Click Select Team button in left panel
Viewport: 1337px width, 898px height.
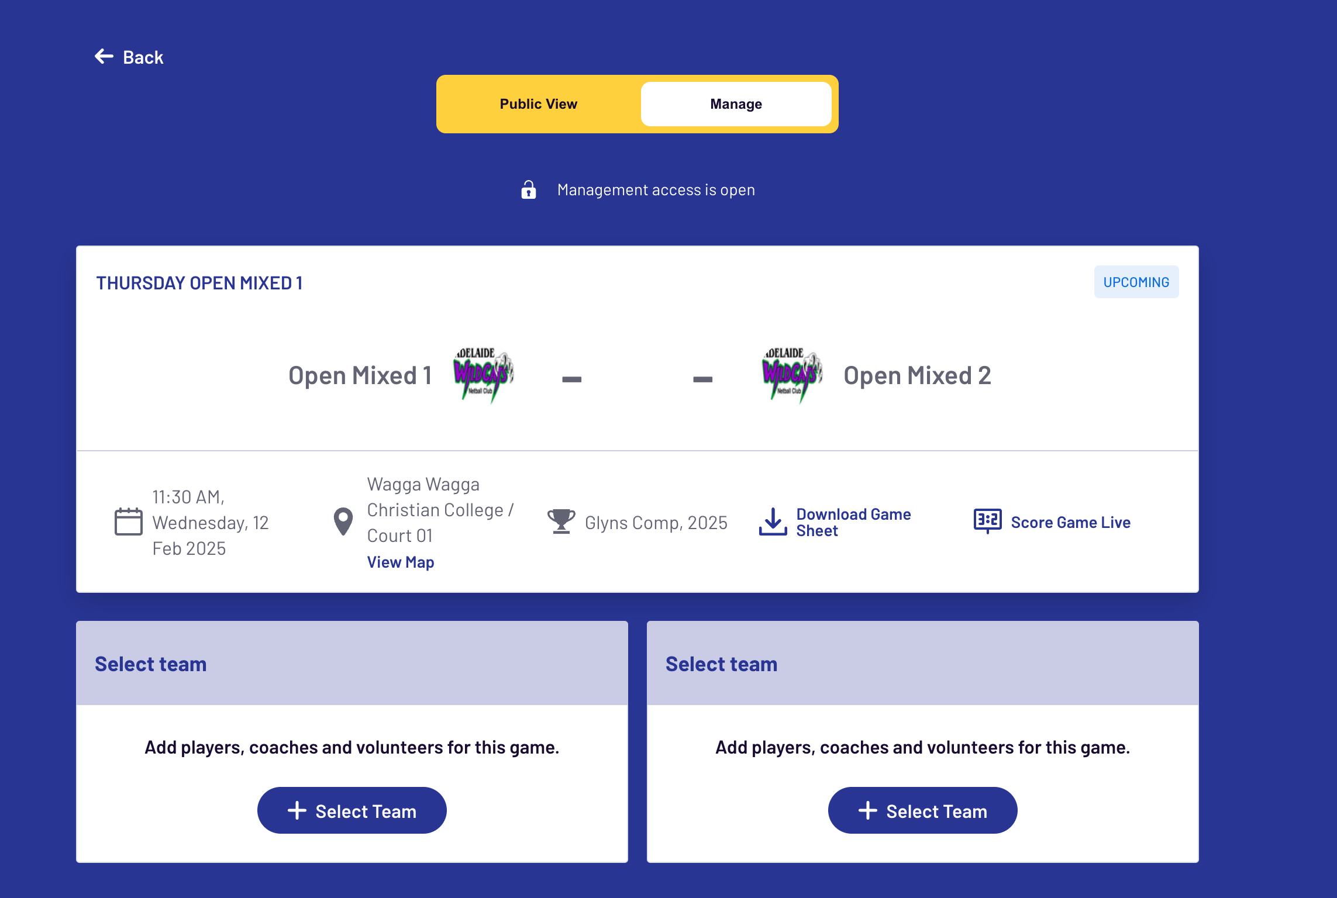pyautogui.click(x=352, y=811)
